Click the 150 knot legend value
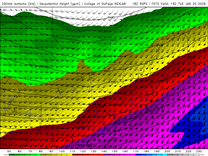This screenshot has width=208, height=156. coord(115,151)
